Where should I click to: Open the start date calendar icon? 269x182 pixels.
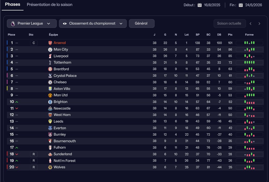pos(200,5)
